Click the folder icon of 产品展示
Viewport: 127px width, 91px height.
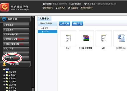point(7,81)
